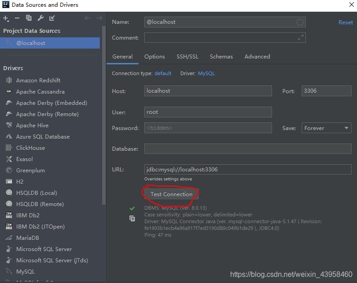357x283 pixels.
Task: Select the HSQLDB (Remote) driver
Action: (x=50, y=204)
